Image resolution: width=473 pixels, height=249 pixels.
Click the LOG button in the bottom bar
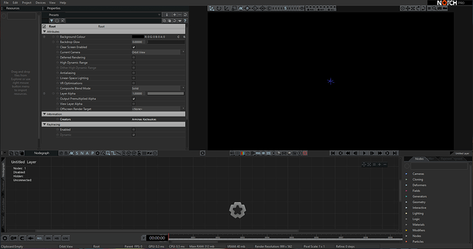[65, 238]
